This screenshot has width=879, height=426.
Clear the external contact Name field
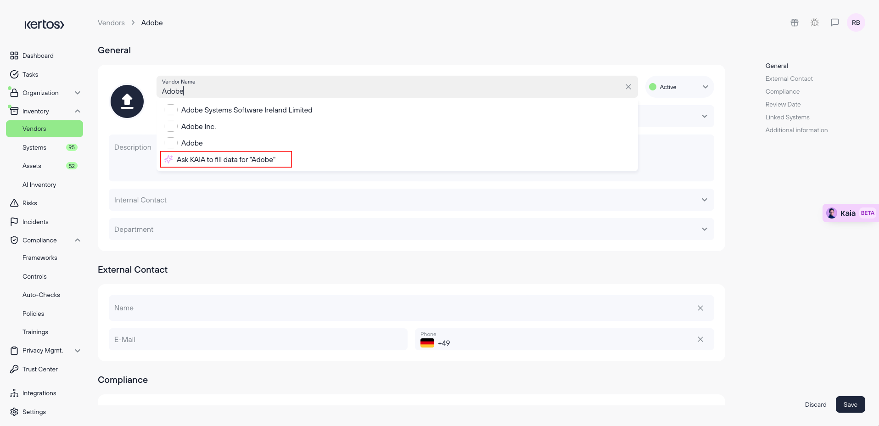(x=700, y=308)
